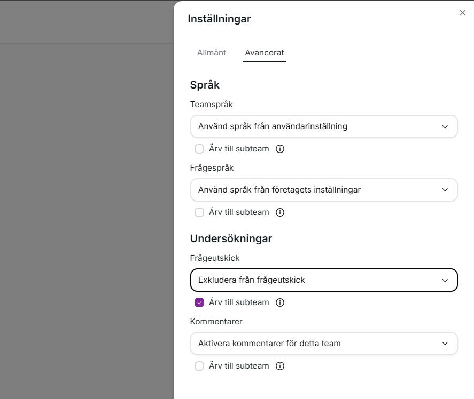Open the Frågespråk dropdown
Viewport: 474px width, 399px height.
(323, 190)
